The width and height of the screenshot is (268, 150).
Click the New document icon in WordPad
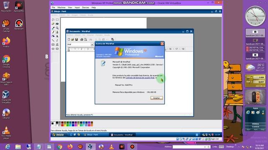click(x=69, y=40)
